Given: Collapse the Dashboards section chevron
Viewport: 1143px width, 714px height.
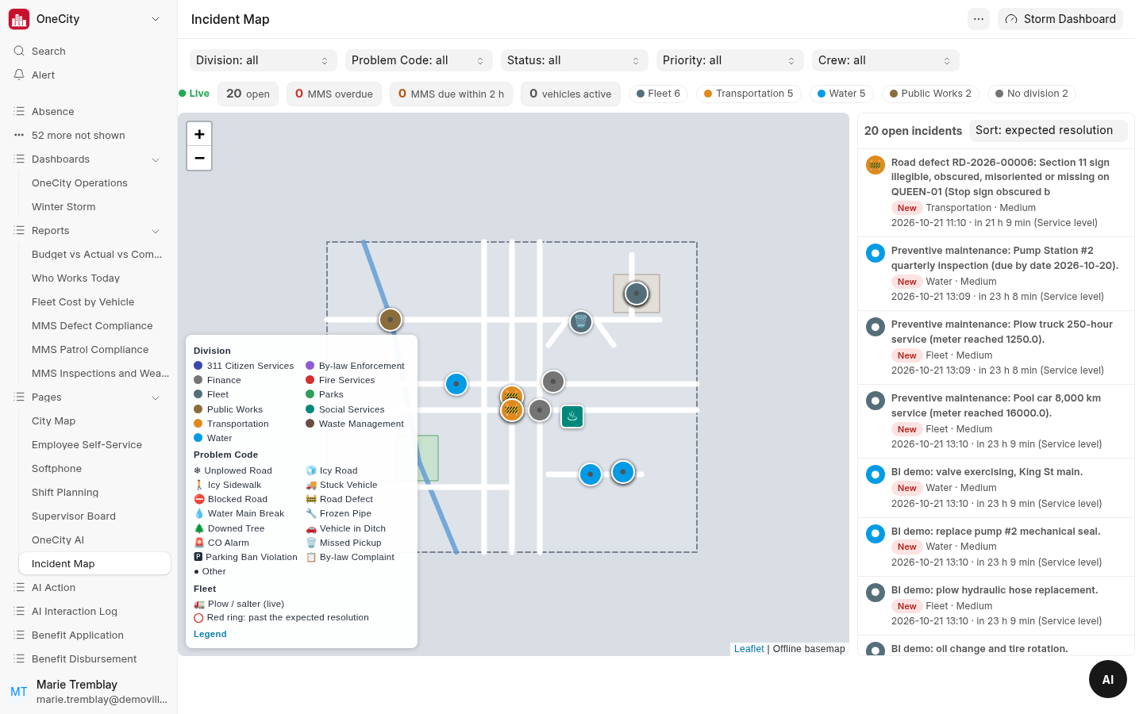Looking at the screenshot, I should pyautogui.click(x=156, y=159).
